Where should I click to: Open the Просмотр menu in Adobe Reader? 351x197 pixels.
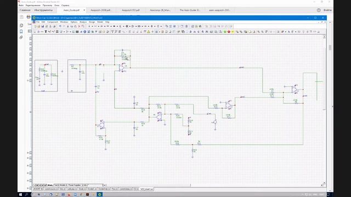(47, 5)
